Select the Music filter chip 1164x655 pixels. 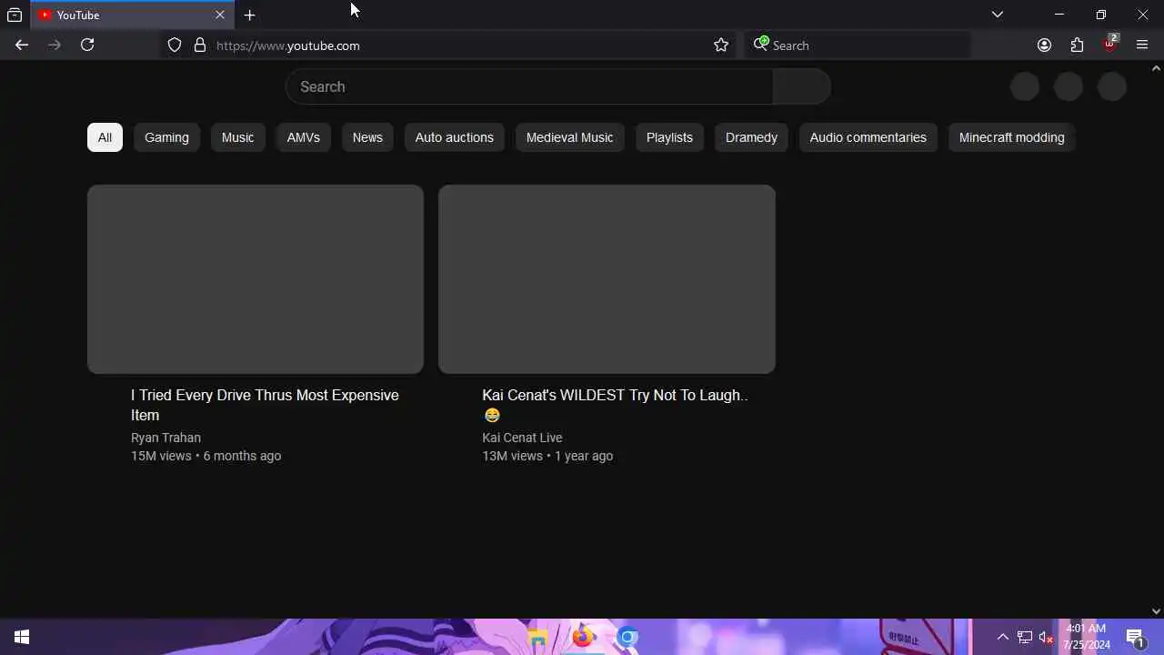[x=237, y=137]
